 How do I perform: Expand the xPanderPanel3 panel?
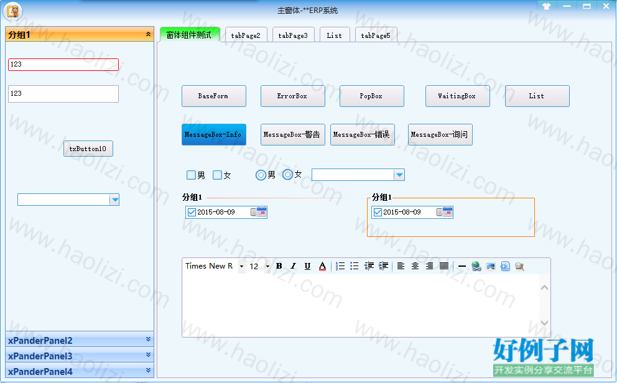(x=148, y=354)
